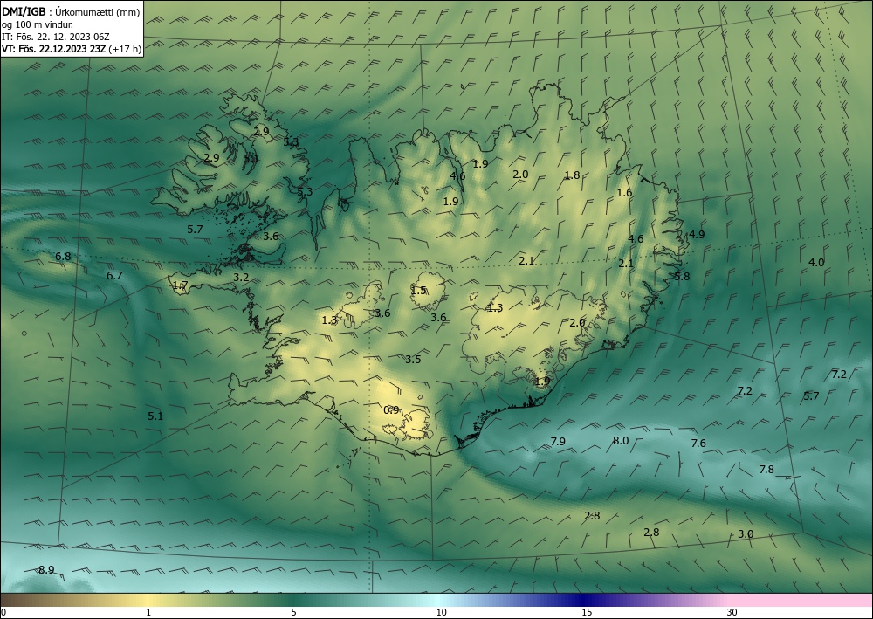Click the 4.9 value off the east coast
873x619 pixels.
pyautogui.click(x=697, y=234)
